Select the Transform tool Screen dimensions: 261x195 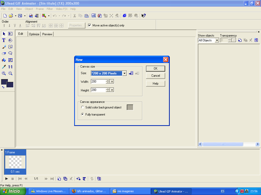coord(10,60)
